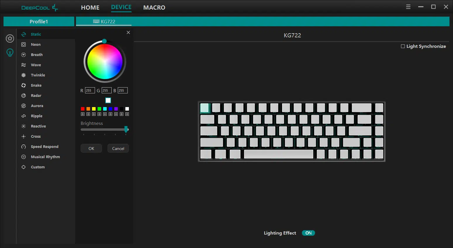Open the hamburger menu in title bar
The width and height of the screenshot is (453, 248).
pos(408,7)
